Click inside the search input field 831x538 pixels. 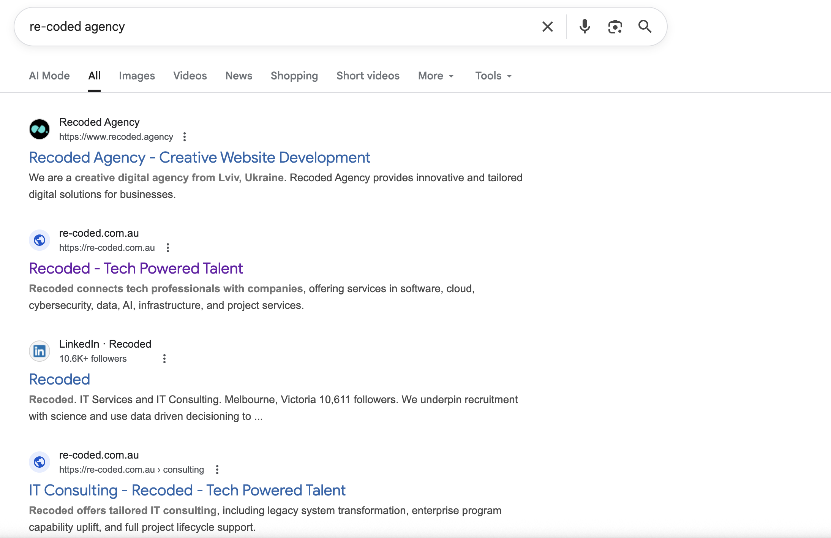point(266,27)
